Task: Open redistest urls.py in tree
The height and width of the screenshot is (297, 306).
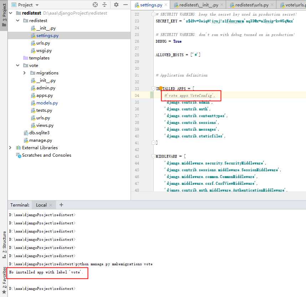Action: (43, 43)
